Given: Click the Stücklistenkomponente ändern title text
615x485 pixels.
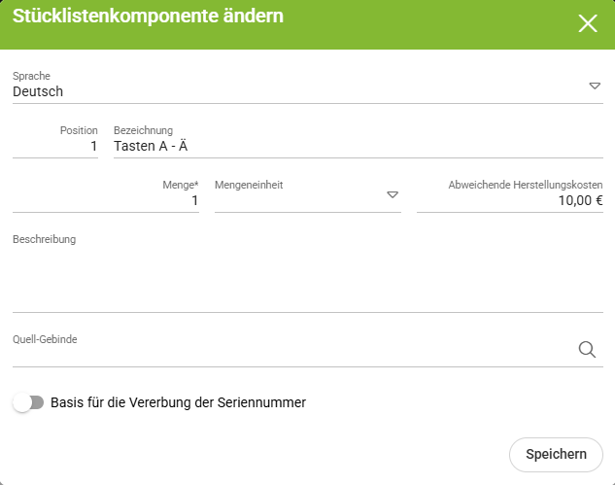Looking at the screenshot, I should click(x=148, y=17).
